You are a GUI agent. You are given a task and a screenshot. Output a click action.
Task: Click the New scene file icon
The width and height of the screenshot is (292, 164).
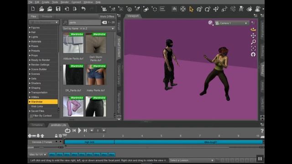tap(33, 9)
